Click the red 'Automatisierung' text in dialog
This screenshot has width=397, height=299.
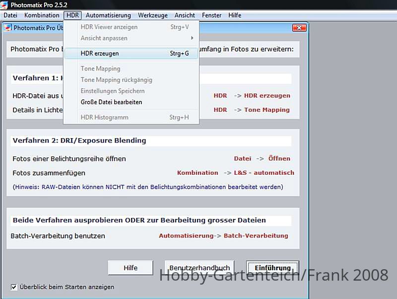point(186,236)
